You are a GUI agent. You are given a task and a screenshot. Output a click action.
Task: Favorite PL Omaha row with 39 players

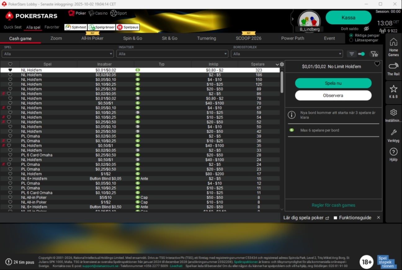coord(10,136)
